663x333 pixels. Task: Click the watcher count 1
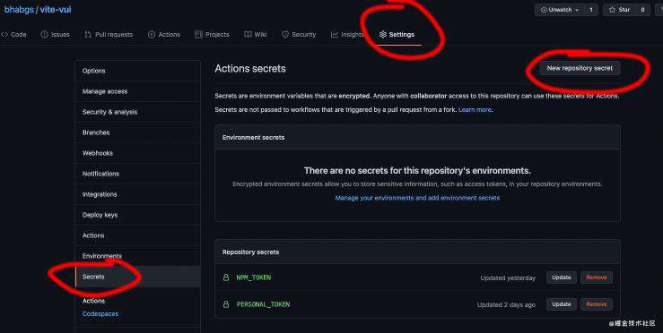click(x=590, y=10)
